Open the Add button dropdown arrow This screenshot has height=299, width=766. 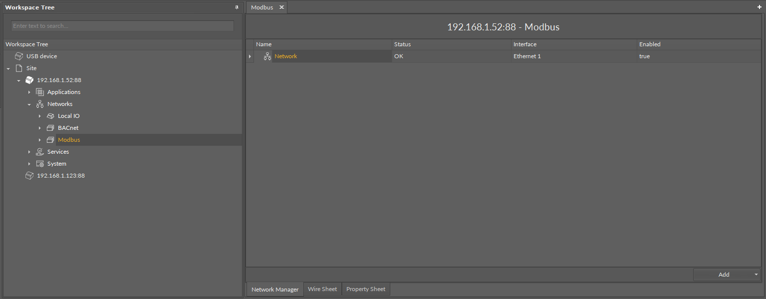point(756,275)
